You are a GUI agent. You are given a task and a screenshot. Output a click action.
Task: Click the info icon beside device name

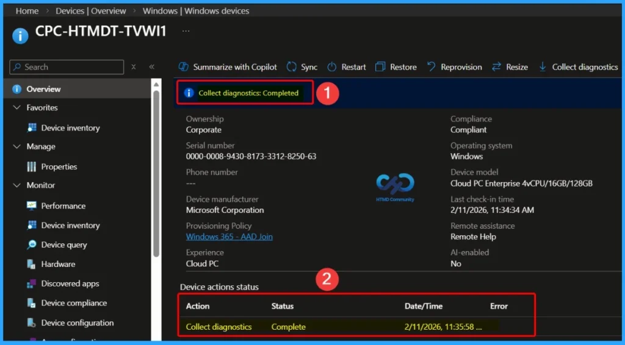pos(20,36)
